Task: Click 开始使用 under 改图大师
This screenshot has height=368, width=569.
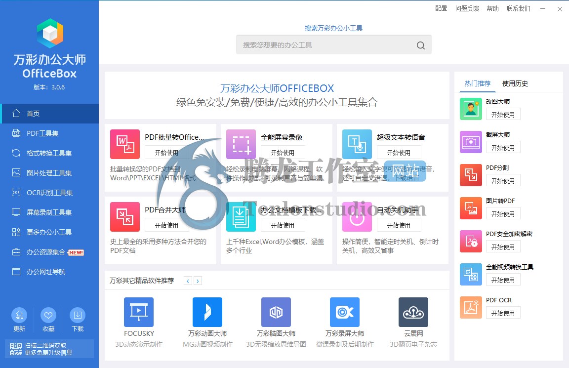Action: coord(503,115)
